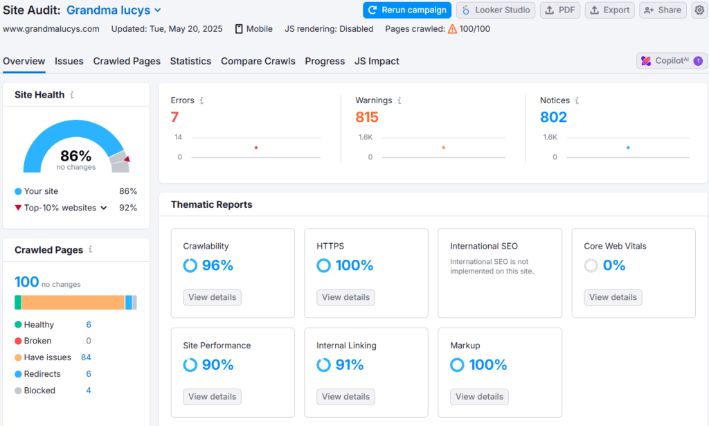
Task: Click the PDF export button
Action: pyautogui.click(x=559, y=10)
